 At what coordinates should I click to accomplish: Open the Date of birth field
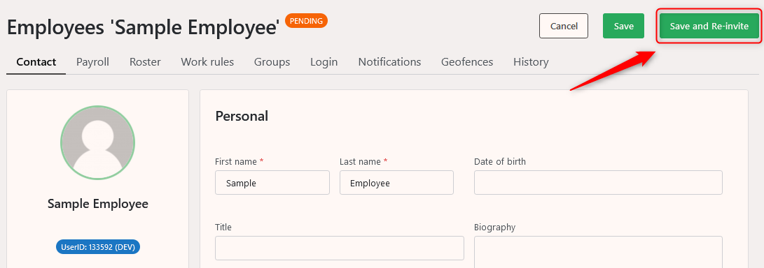(x=598, y=183)
